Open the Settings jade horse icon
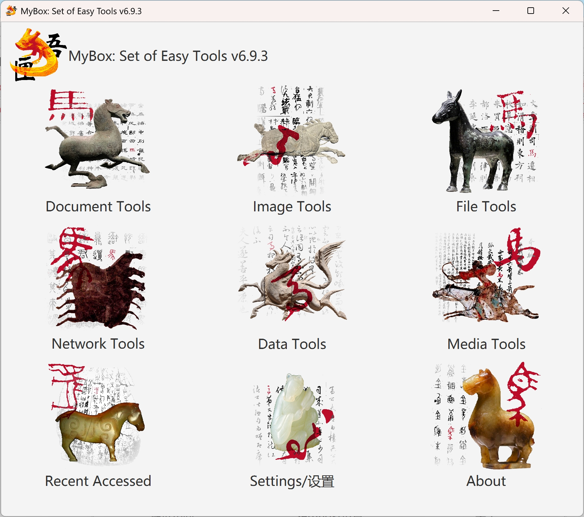 [292, 418]
